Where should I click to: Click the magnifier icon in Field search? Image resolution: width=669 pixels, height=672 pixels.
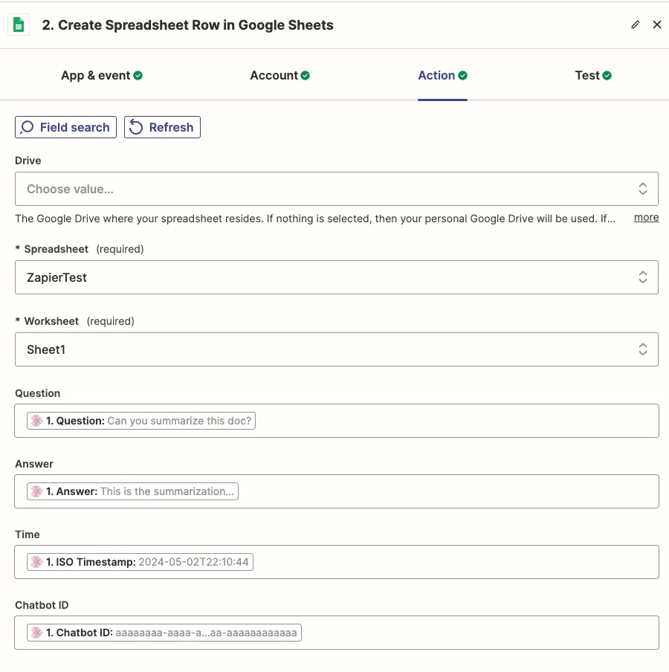[28, 127]
